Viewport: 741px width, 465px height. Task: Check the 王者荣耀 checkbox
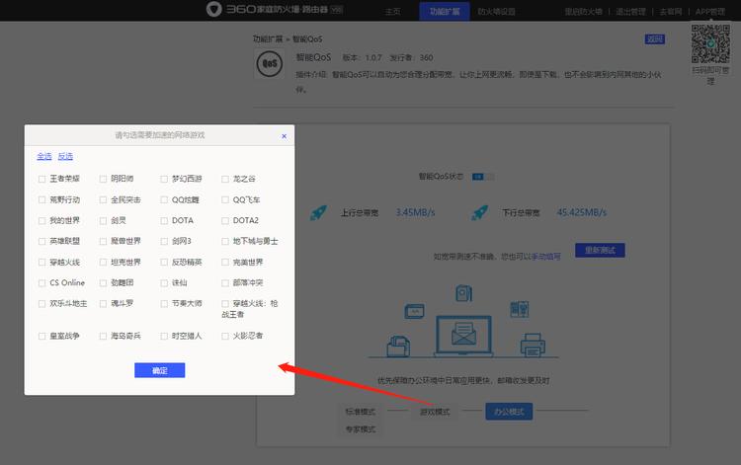click(42, 179)
